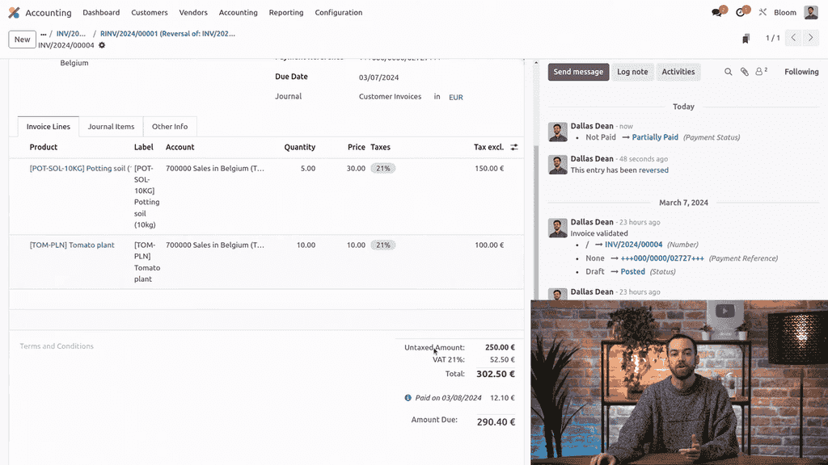The height and width of the screenshot is (465, 828).
Task: Search messages using the magnifier in the chatter
Action: click(728, 72)
